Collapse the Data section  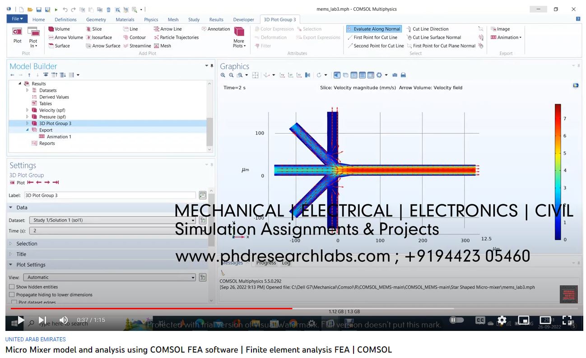[x=11, y=208]
